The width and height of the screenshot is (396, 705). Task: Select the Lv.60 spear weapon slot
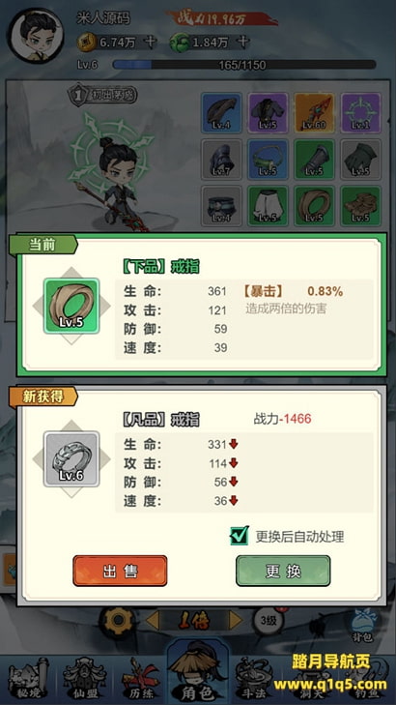(314, 113)
